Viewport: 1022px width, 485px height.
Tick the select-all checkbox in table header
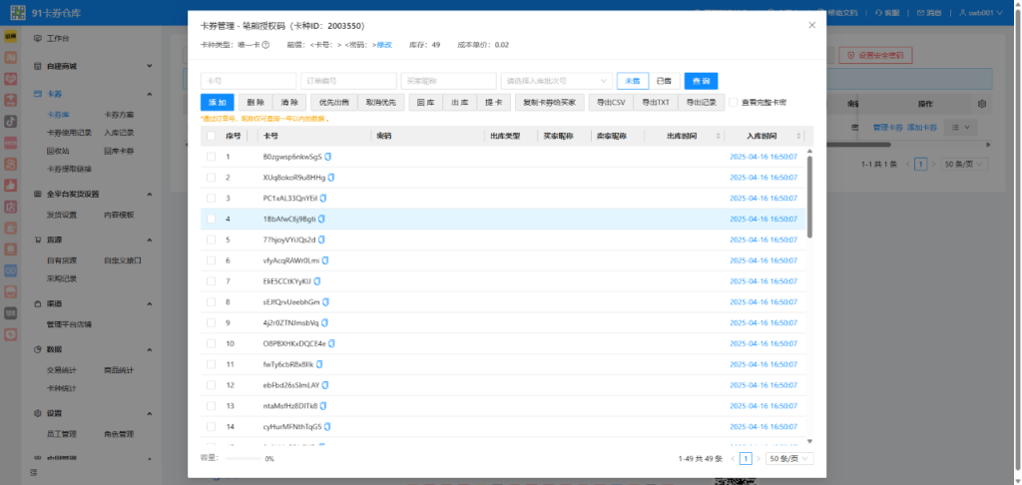(211, 136)
